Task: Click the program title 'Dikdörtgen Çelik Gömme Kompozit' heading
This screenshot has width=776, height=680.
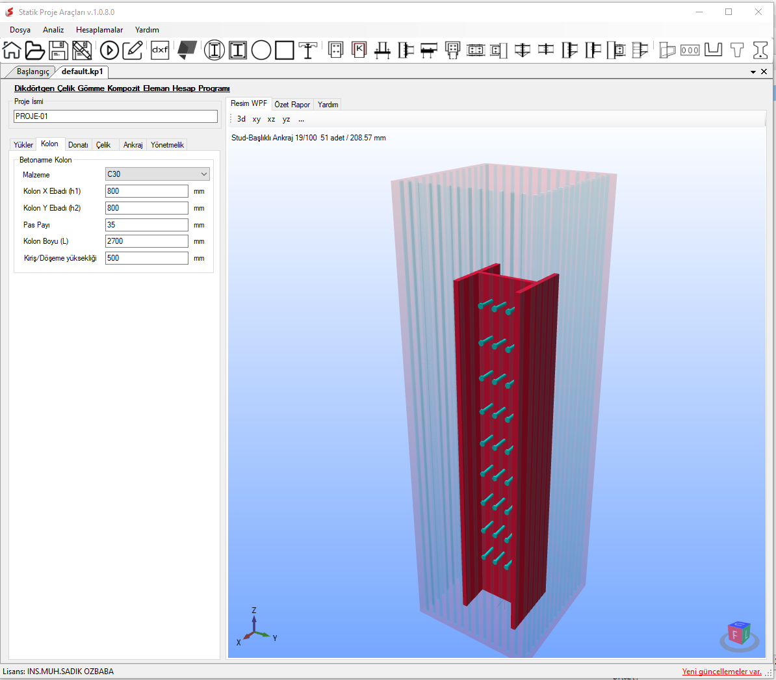Action: (122, 88)
